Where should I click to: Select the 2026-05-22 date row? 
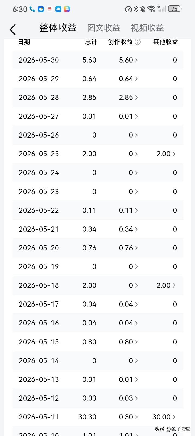98,210
